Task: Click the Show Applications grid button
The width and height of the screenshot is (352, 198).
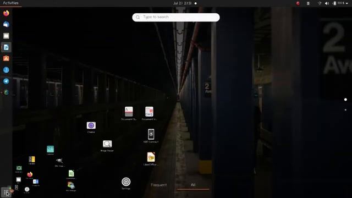Action: point(6,193)
